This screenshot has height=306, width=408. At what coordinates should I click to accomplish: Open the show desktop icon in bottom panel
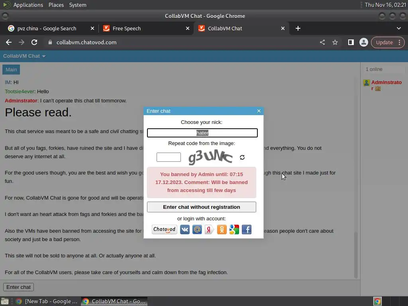(5, 301)
